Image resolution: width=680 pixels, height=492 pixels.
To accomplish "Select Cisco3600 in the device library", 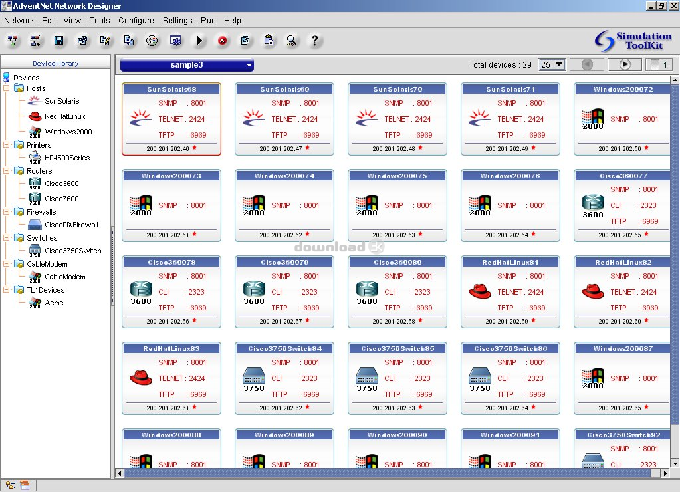I will tap(61, 184).
